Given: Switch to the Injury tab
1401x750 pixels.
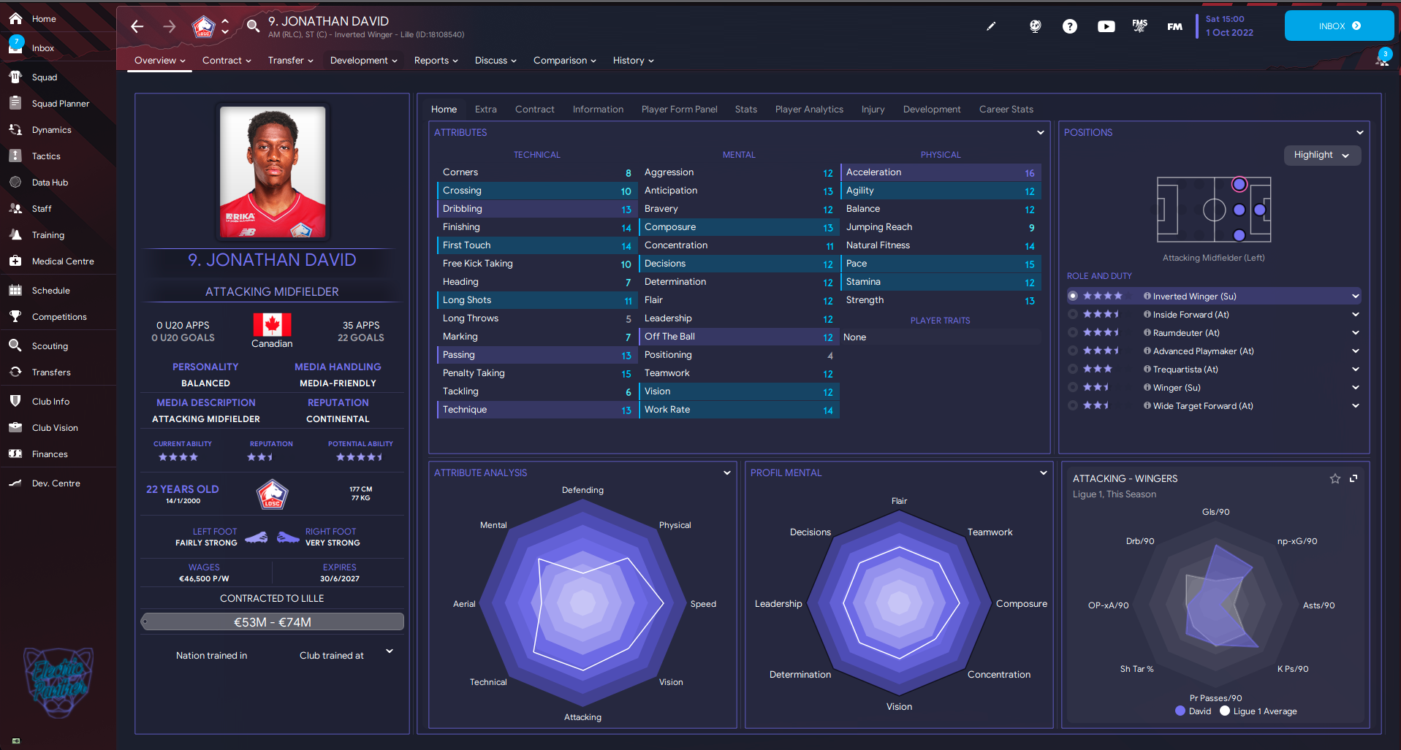Looking at the screenshot, I should 873,109.
